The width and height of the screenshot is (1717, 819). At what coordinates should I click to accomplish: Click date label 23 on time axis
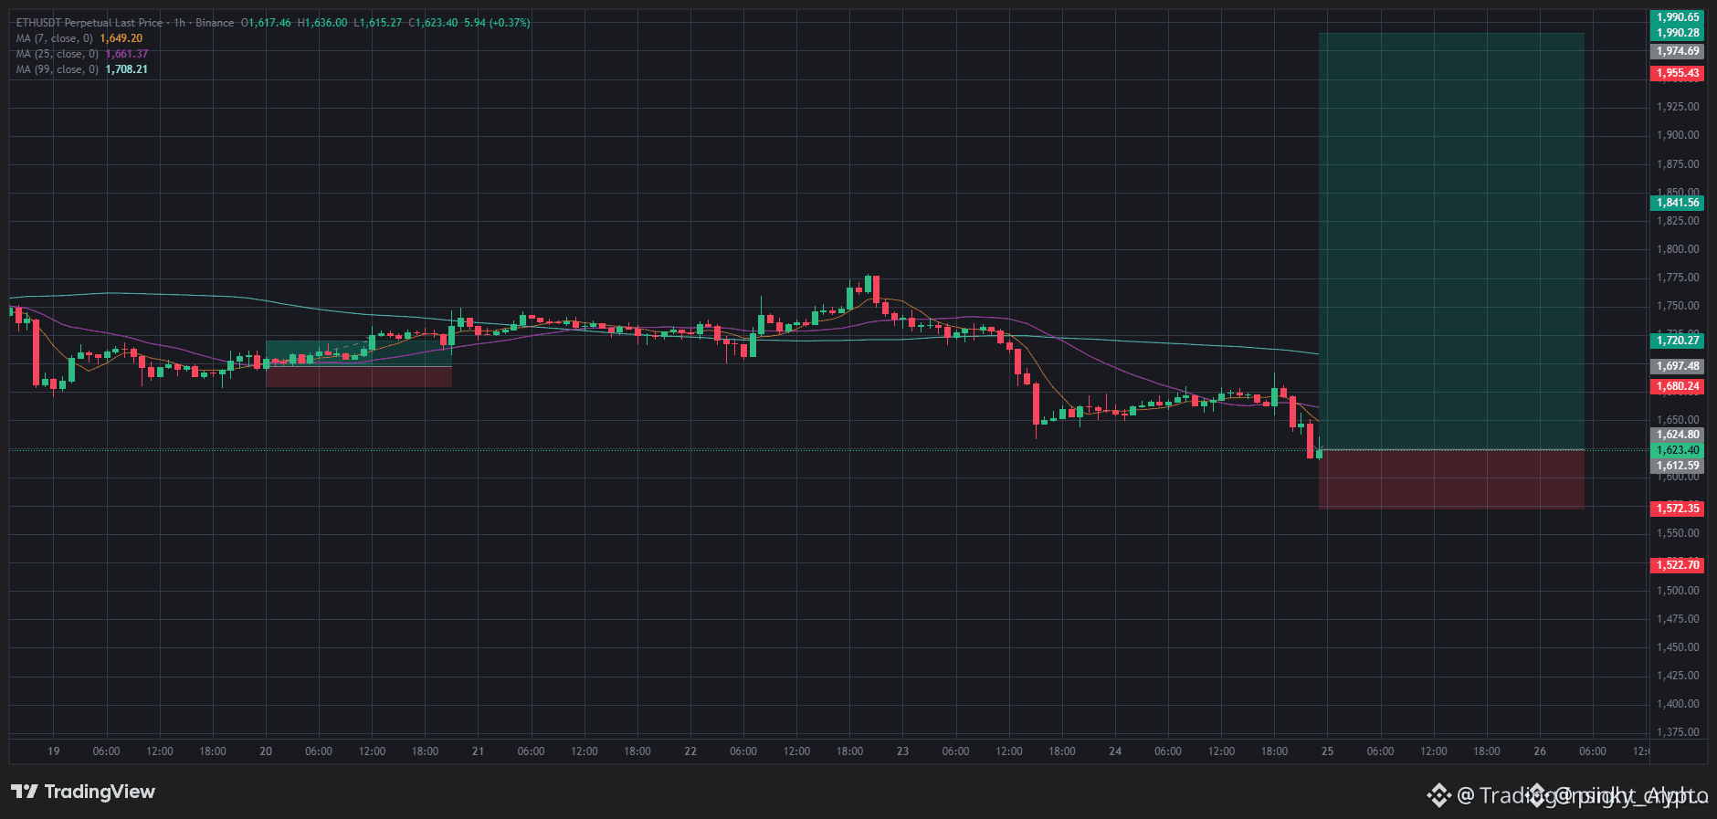pyautogui.click(x=902, y=751)
